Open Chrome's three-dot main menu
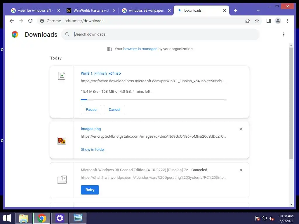This screenshot has height=224, width=299. (x=287, y=21)
